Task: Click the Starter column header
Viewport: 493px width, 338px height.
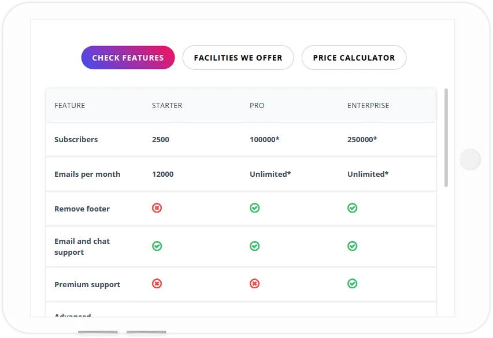Action: pos(167,106)
